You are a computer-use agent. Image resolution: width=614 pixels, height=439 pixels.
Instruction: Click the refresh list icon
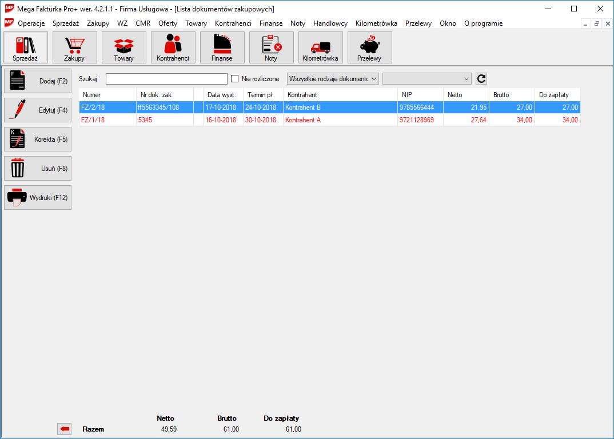point(481,79)
